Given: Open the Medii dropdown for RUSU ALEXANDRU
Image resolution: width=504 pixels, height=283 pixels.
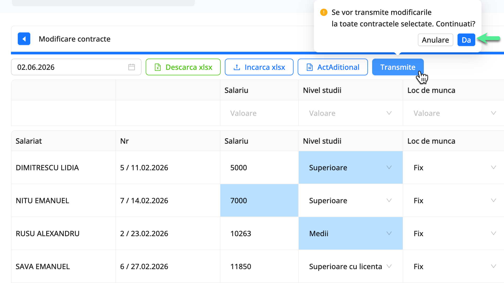Looking at the screenshot, I should click(389, 233).
